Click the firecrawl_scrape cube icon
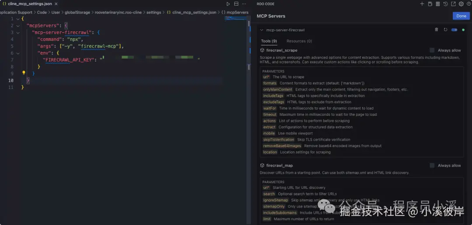The image size is (472, 225). click(262, 50)
